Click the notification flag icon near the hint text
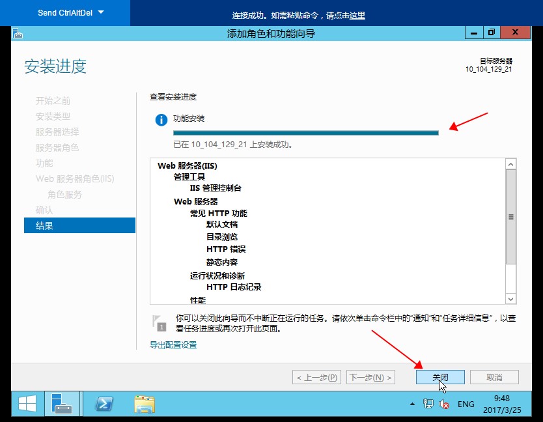 pyautogui.click(x=160, y=323)
